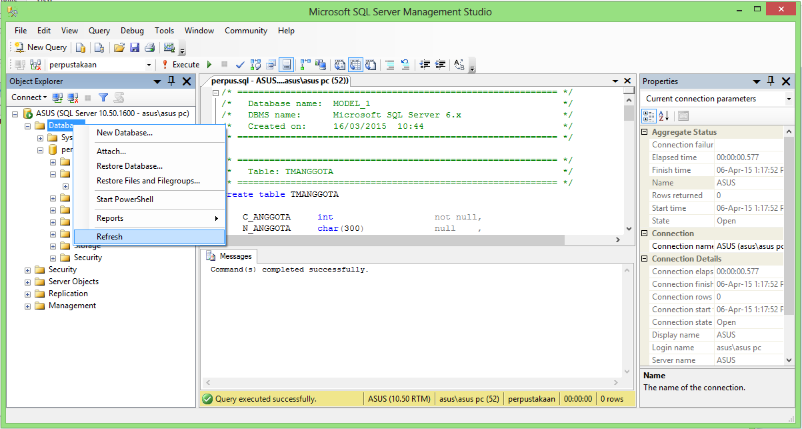
Task: Click Include Client Statistics icon
Action: click(321, 65)
